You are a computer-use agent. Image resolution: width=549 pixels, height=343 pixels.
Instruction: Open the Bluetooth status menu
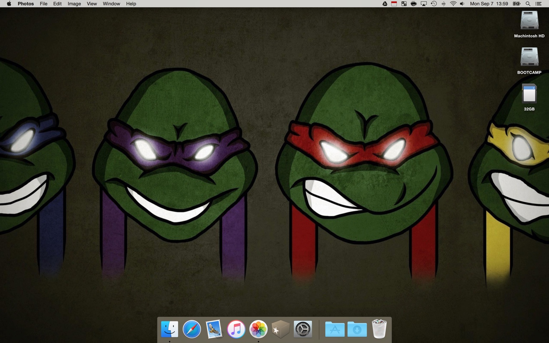(443, 4)
